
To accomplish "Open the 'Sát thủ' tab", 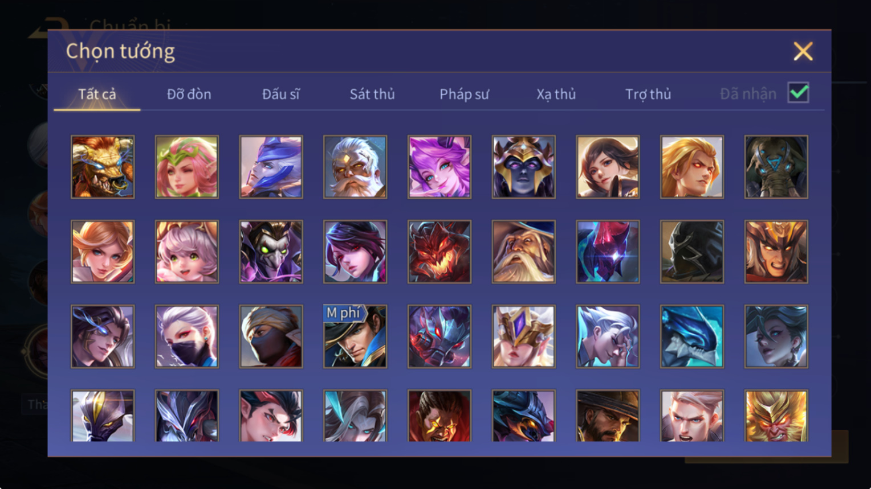I will [x=372, y=94].
